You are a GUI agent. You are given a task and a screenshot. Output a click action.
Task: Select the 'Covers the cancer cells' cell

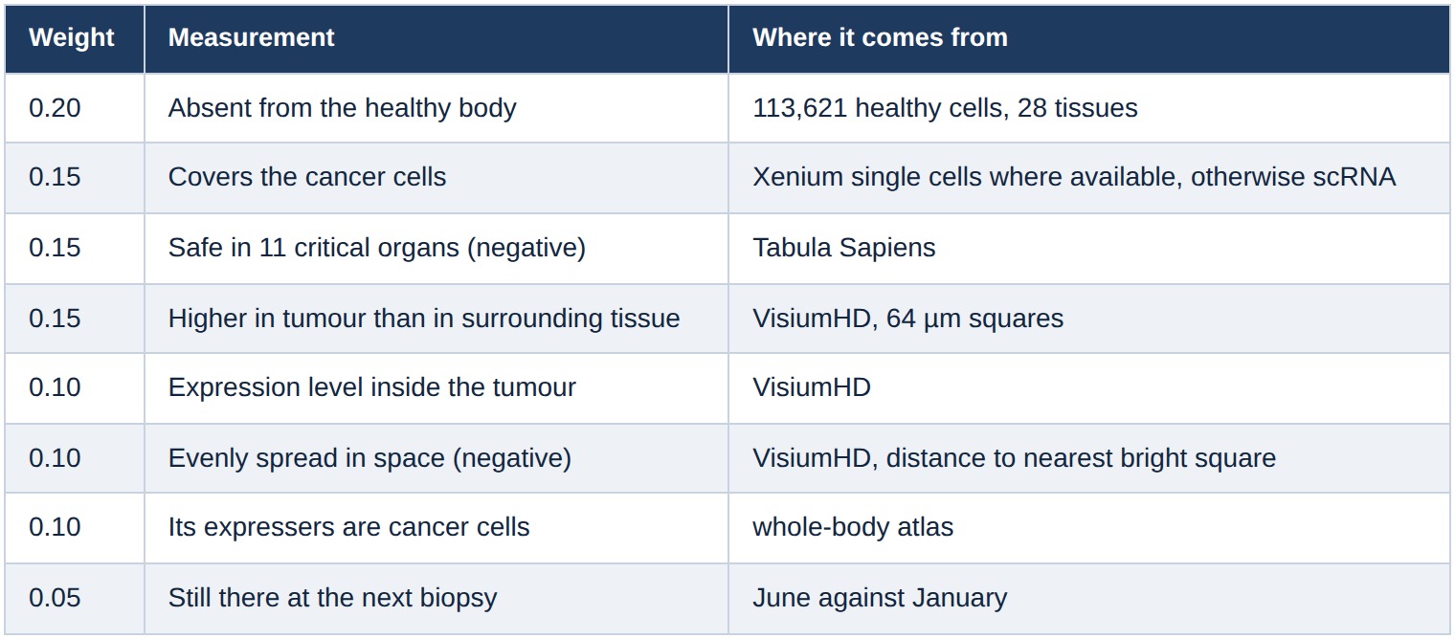click(x=436, y=178)
